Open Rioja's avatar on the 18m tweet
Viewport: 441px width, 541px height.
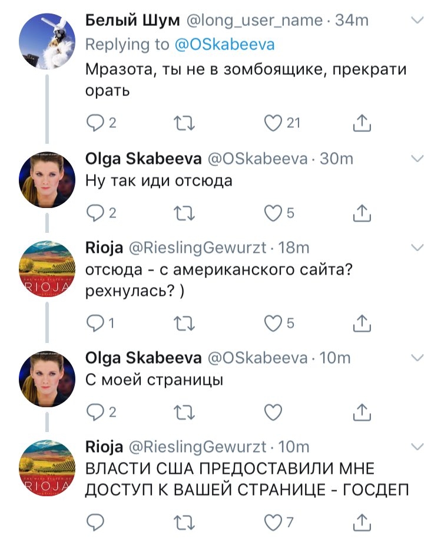(47, 269)
